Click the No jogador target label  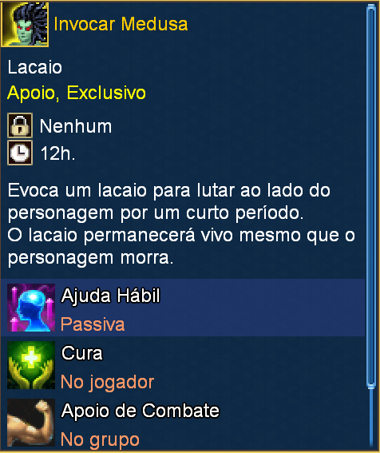(x=108, y=382)
